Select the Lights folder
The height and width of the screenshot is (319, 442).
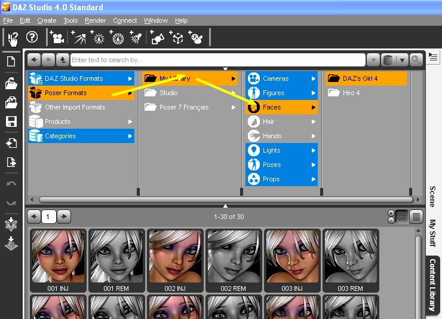pyautogui.click(x=281, y=150)
